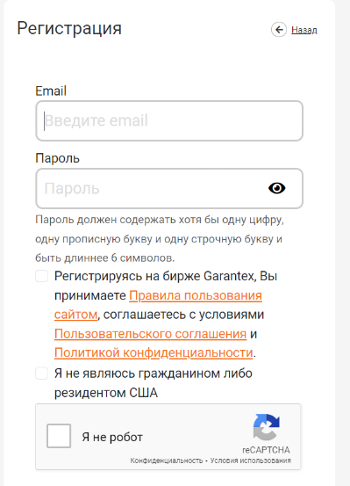Open reCAPTCHA Конфиденциальность link

(166, 461)
